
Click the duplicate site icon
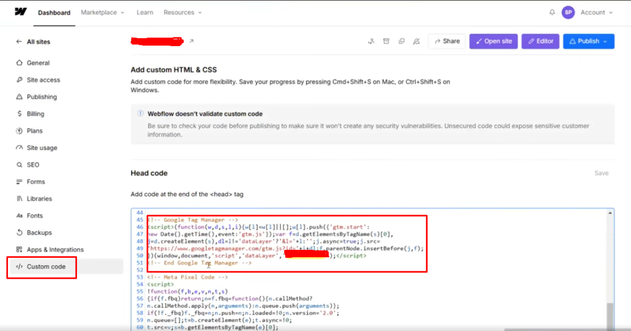[x=401, y=41]
